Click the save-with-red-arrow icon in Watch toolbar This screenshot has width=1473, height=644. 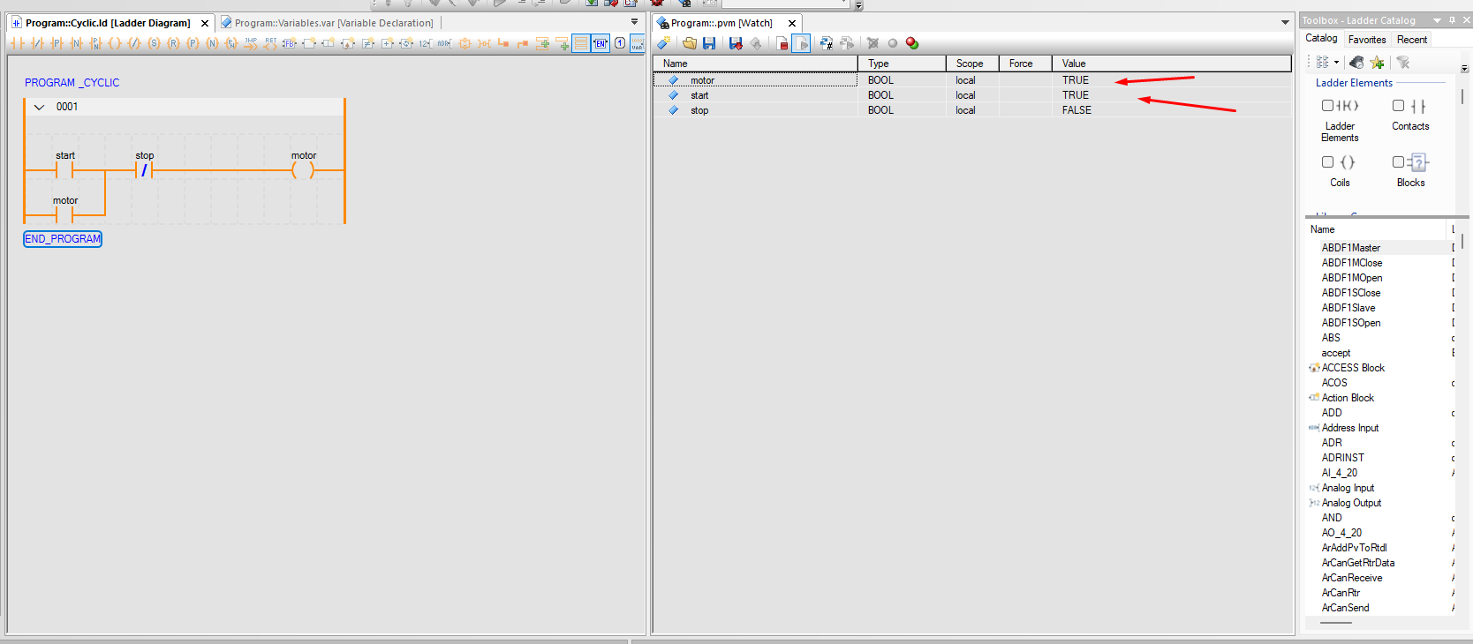coord(736,43)
